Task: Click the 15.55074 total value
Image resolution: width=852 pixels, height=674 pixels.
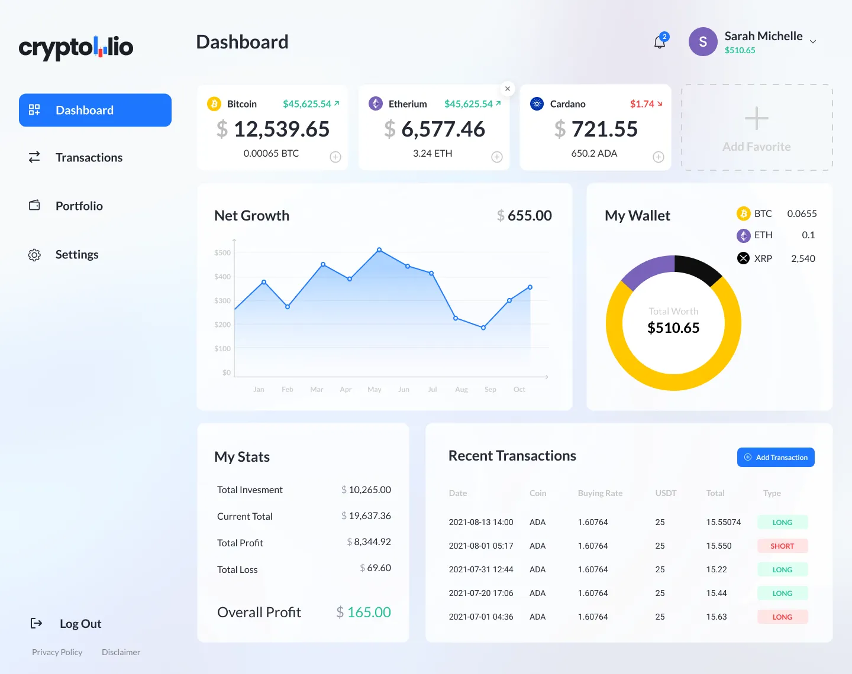Action: 724,522
